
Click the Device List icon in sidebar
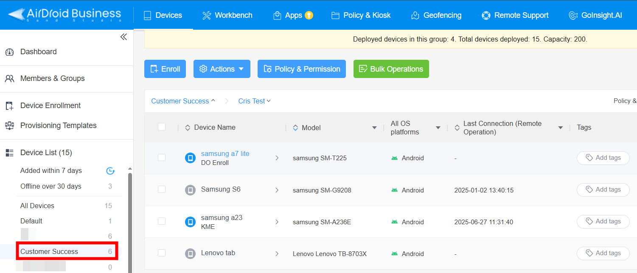point(9,153)
